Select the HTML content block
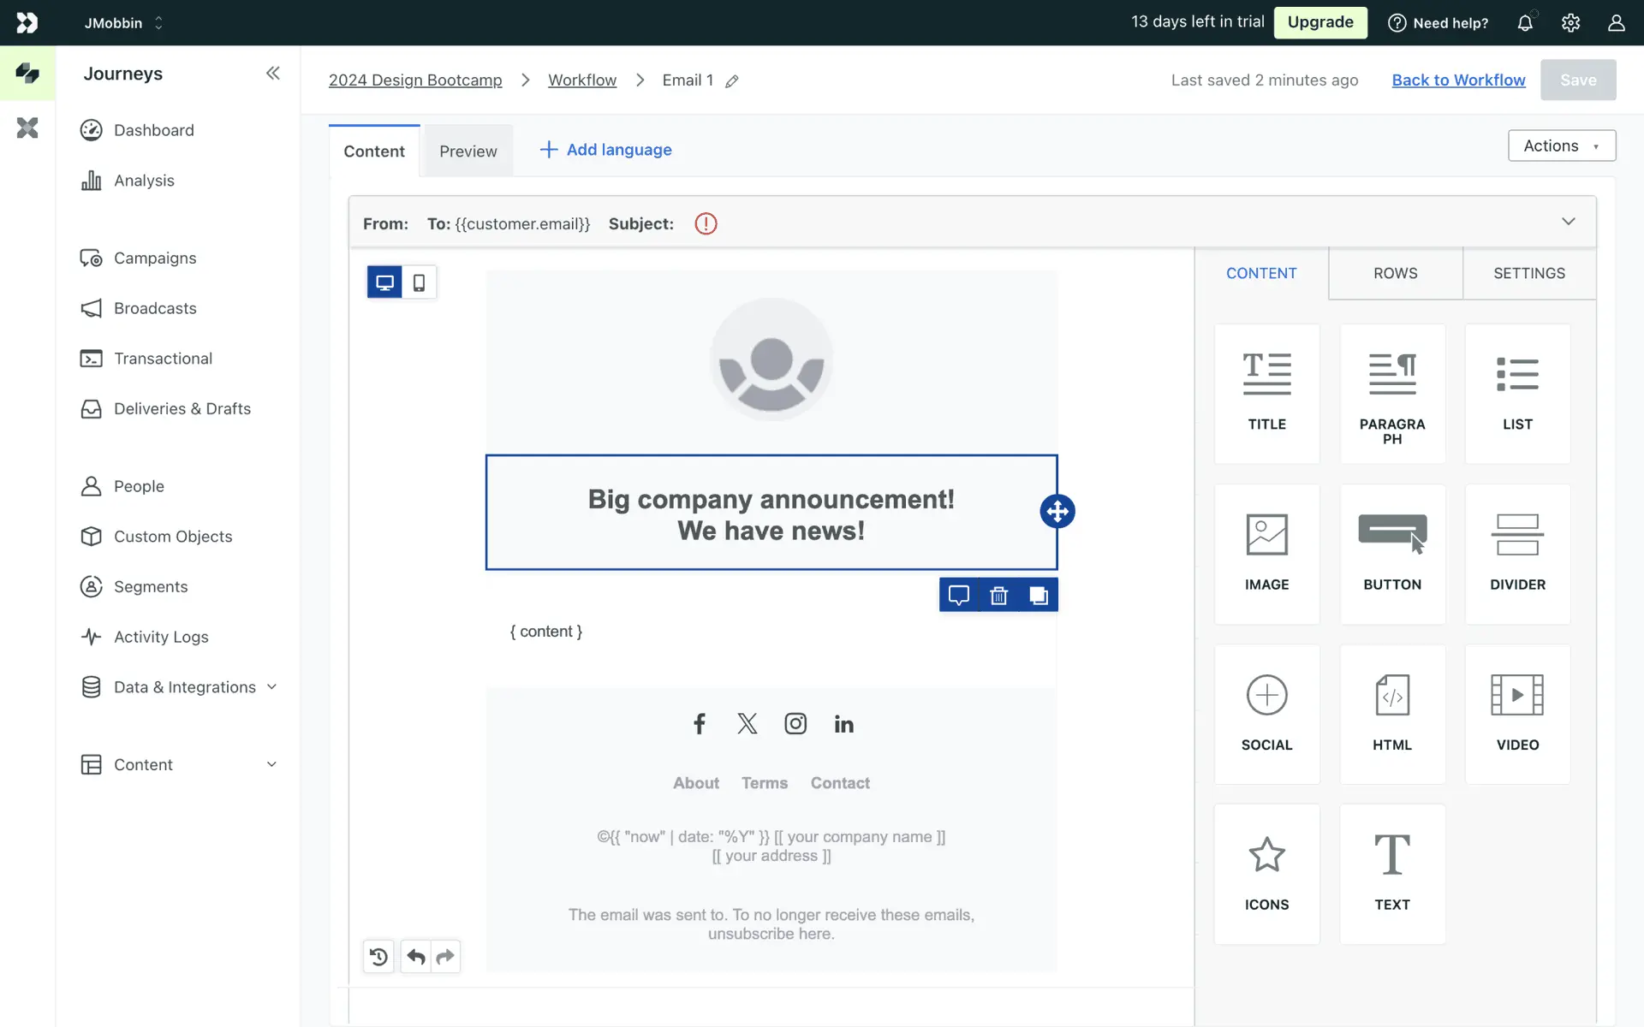The image size is (1644, 1027). tap(1392, 714)
